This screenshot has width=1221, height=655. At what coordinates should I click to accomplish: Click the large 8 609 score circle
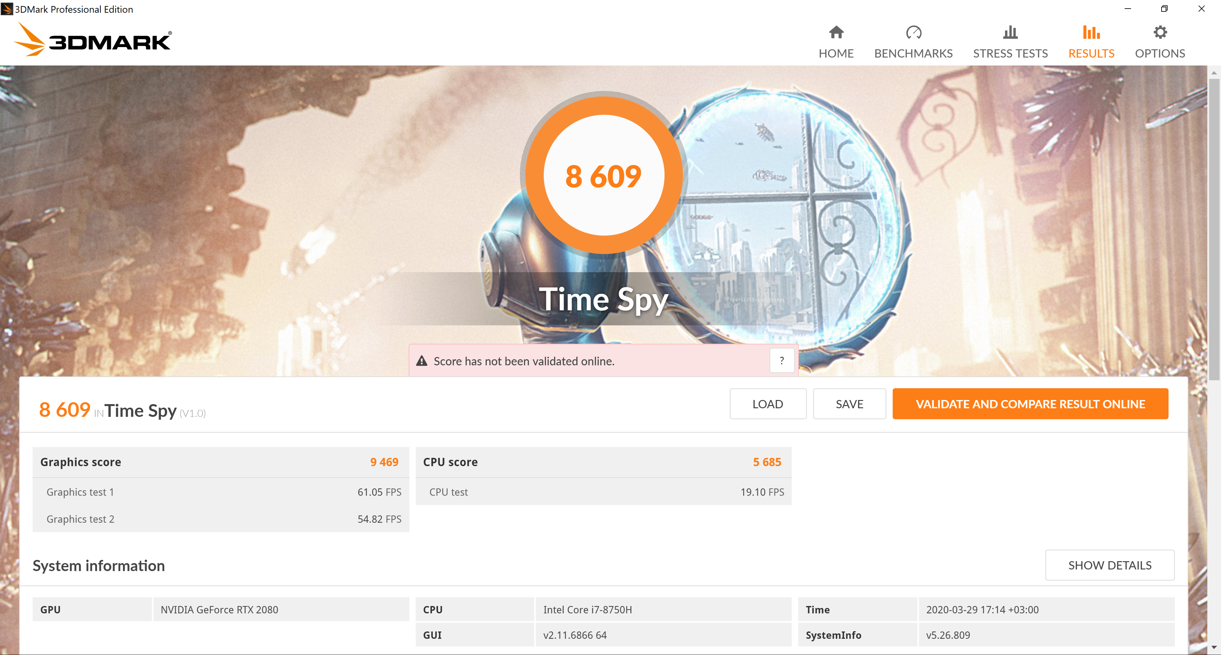(604, 176)
